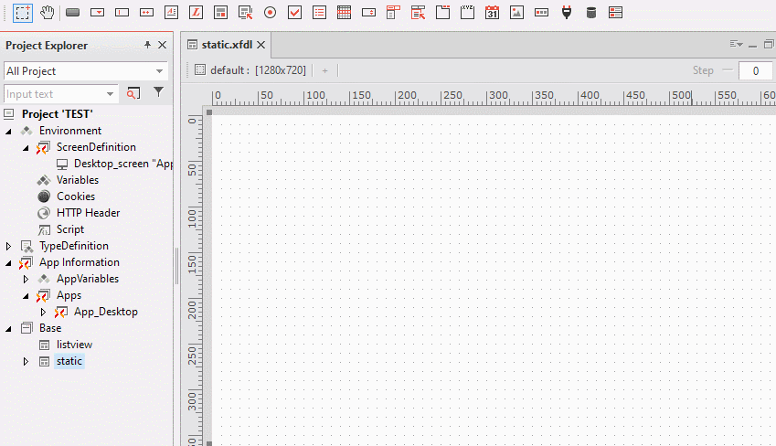Pin the Project Explorer panel
The image size is (776, 446).
coord(148,45)
